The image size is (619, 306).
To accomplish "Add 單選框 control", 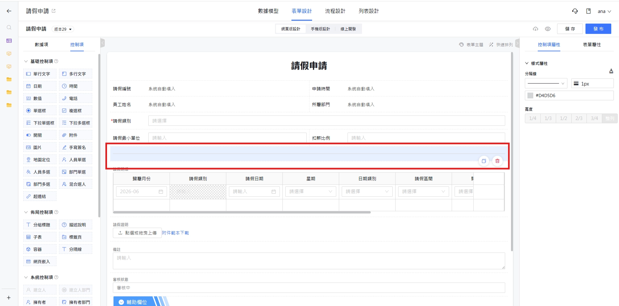I will (40, 111).
